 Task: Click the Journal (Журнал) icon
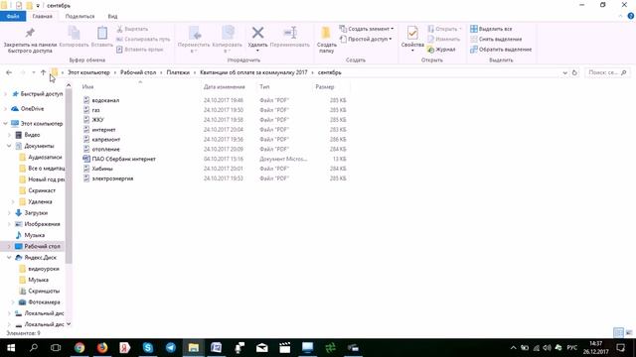(x=430, y=50)
